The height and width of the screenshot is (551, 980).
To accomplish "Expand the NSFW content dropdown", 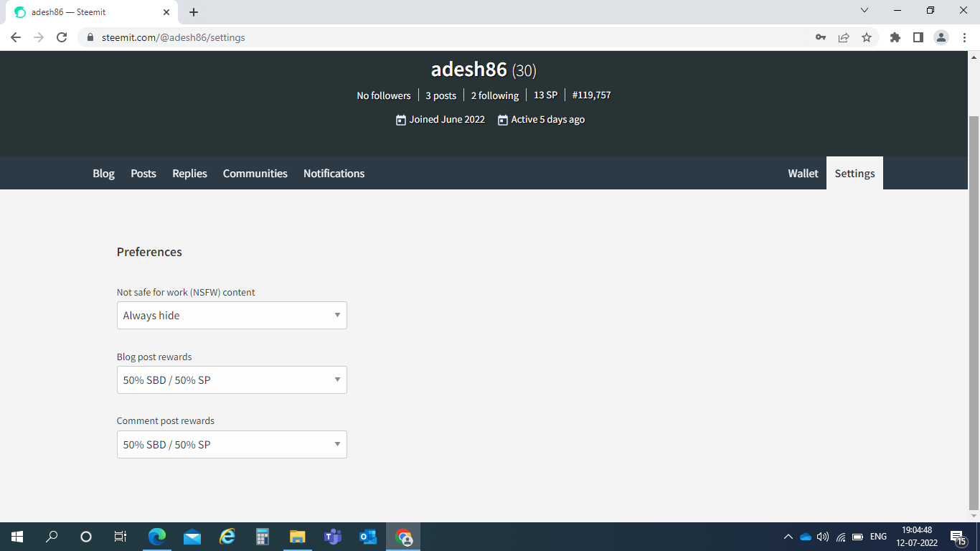I will point(232,315).
